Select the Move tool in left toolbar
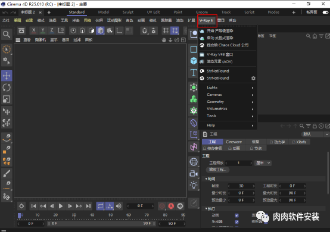This screenshot has width=330, height=232. (x=7, y=76)
